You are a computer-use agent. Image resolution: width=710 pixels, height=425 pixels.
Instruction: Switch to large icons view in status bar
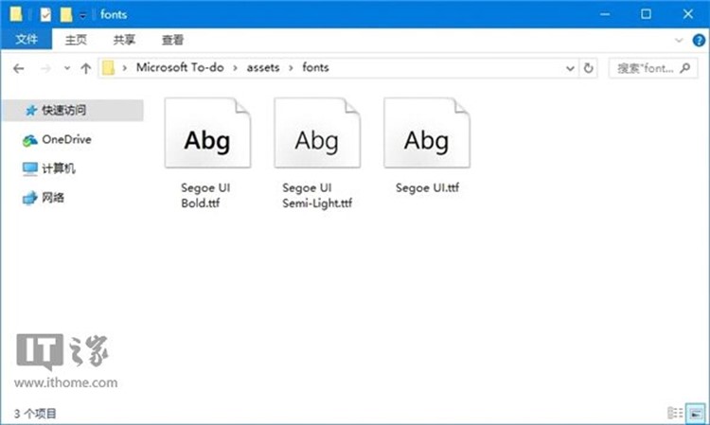[x=696, y=413]
